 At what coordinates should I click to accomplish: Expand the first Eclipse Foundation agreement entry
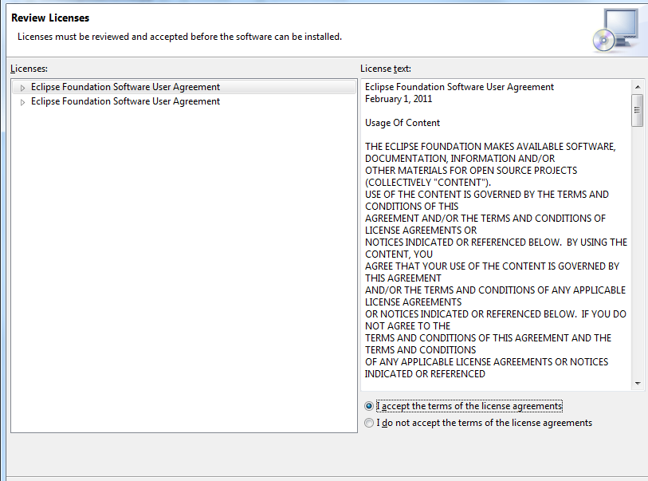pos(23,88)
